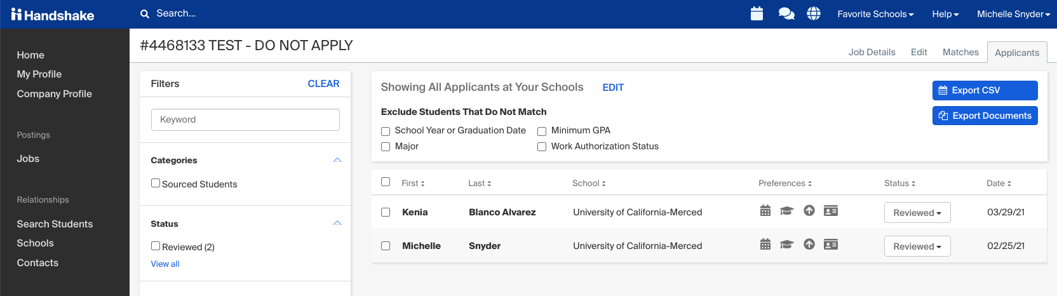Viewport: 1057px width, 296px height.
Task: Collapse the Categories filter section
Action: 337,160
